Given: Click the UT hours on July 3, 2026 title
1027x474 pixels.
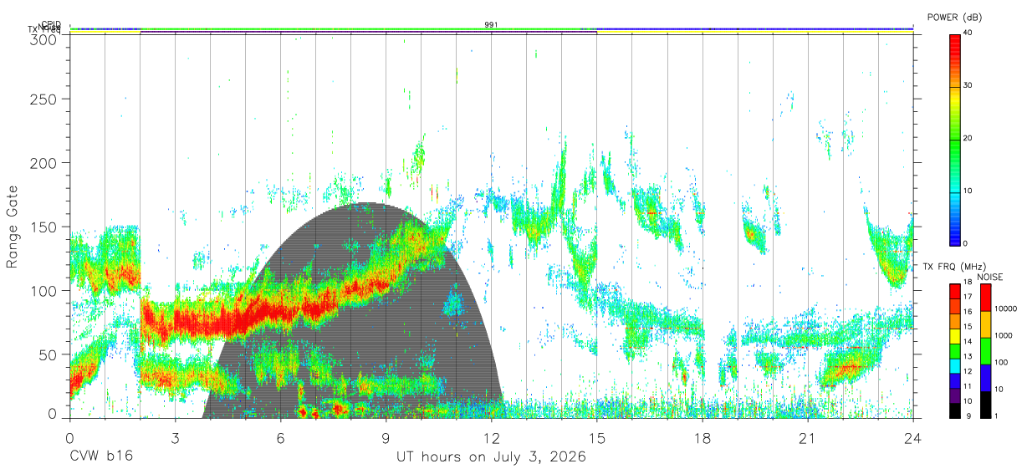Looking at the screenshot, I should pyautogui.click(x=491, y=457).
